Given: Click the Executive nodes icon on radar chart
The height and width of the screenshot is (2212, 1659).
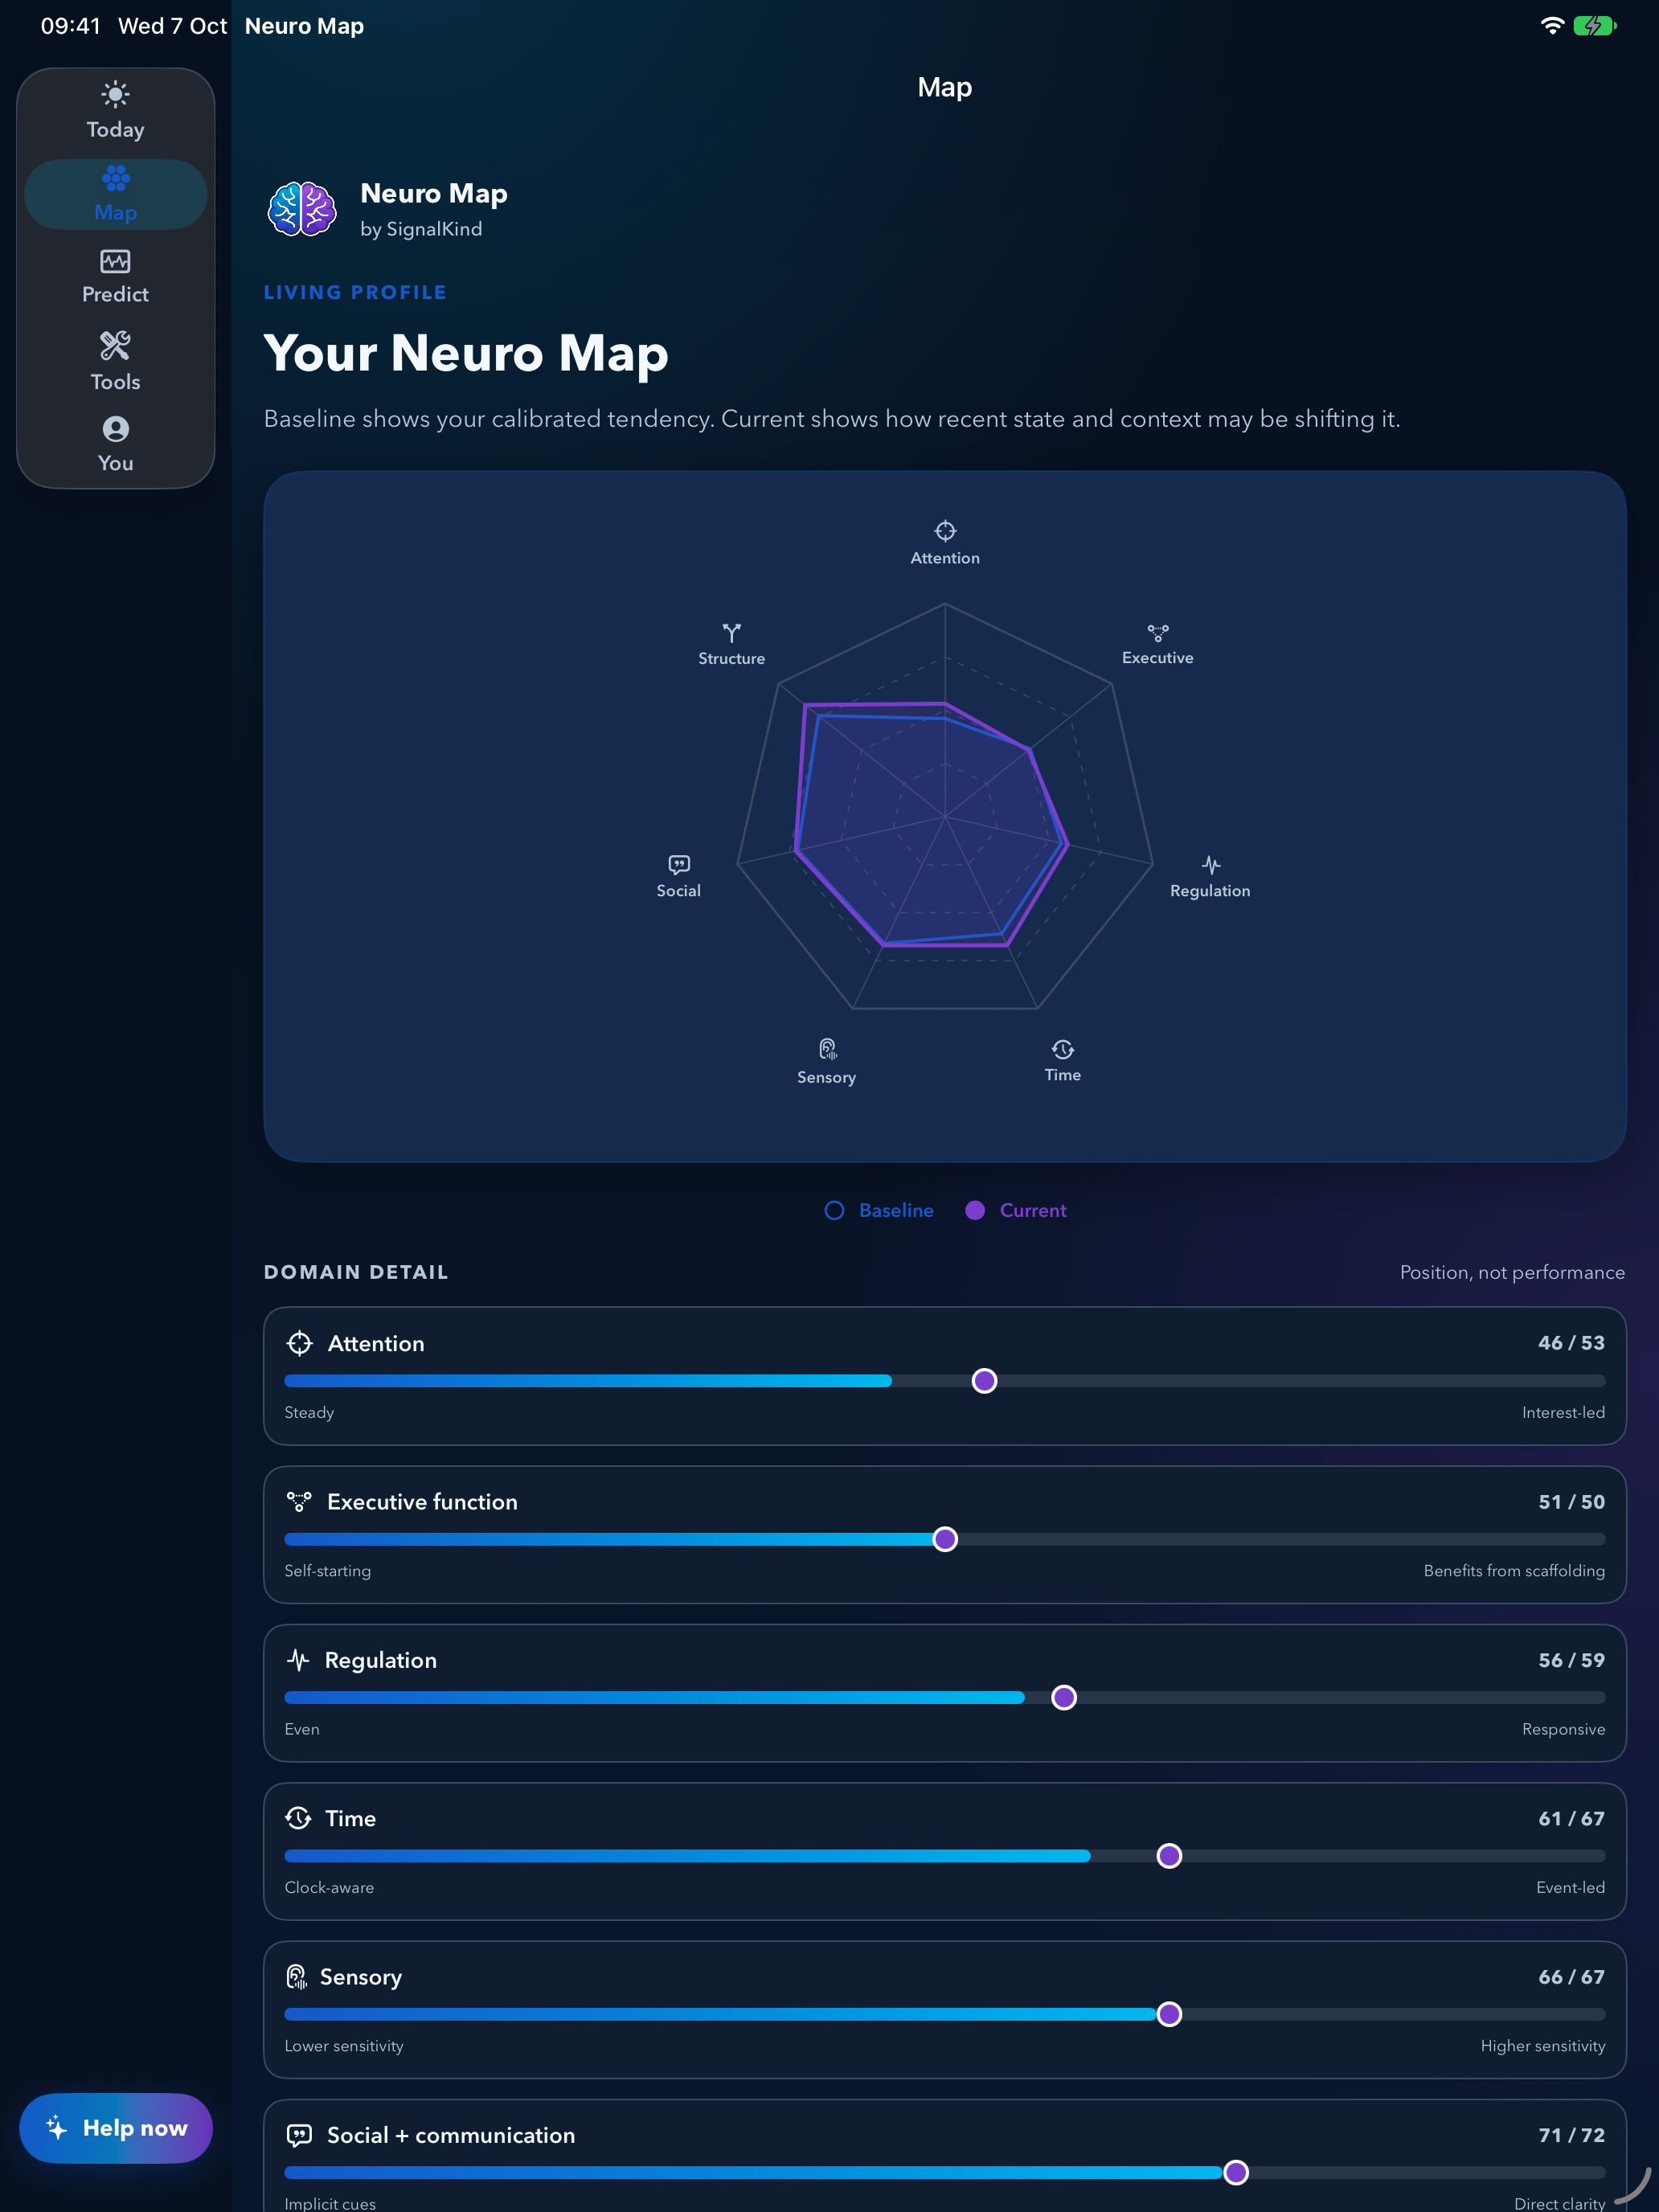Looking at the screenshot, I should coord(1158,632).
